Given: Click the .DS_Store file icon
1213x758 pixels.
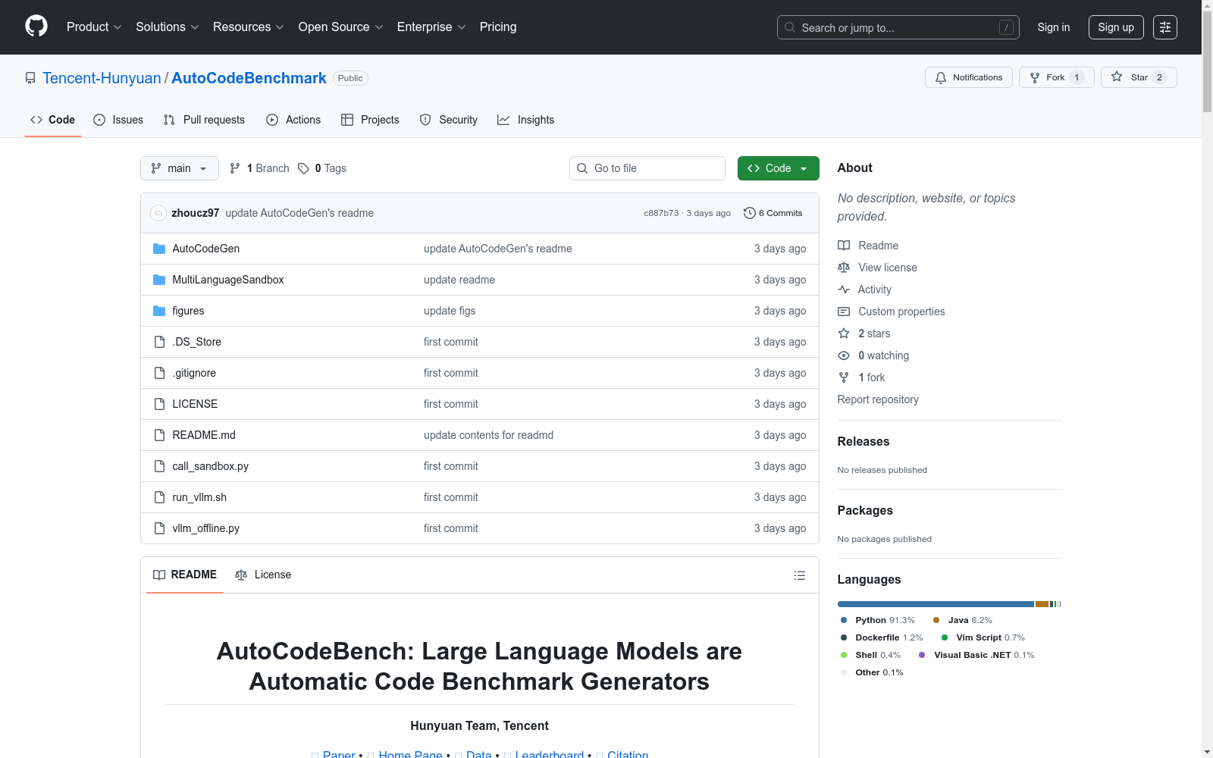Looking at the screenshot, I should 159,342.
